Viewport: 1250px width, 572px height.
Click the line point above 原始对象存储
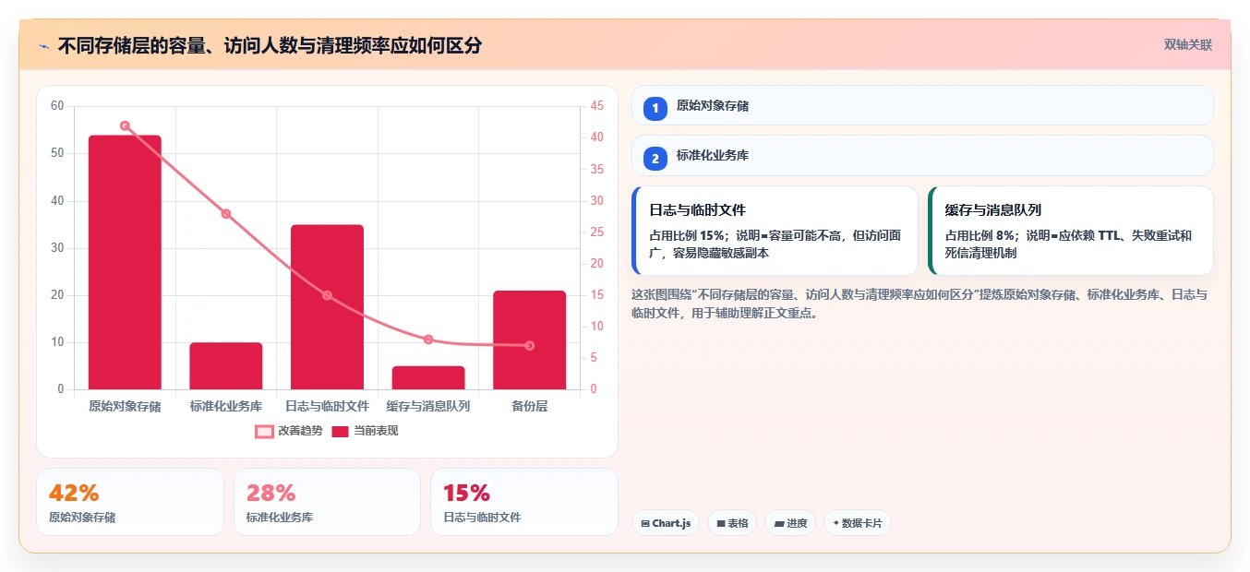tap(125, 125)
